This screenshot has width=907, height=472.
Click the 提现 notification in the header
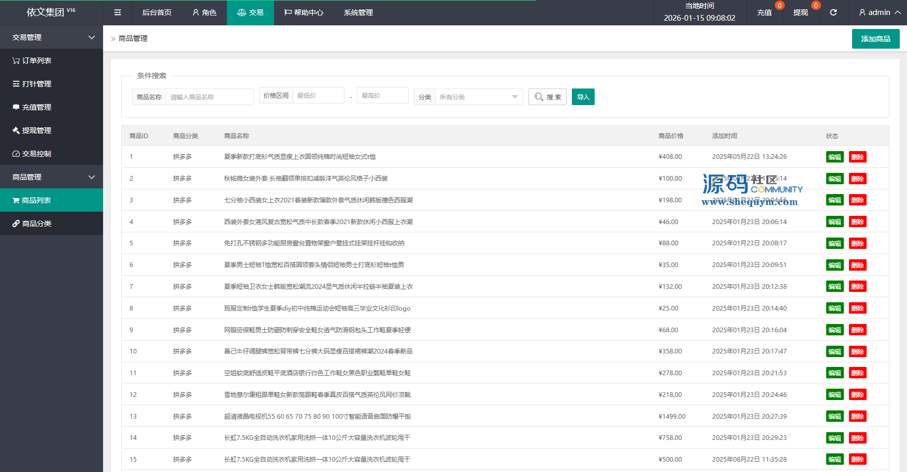click(800, 12)
